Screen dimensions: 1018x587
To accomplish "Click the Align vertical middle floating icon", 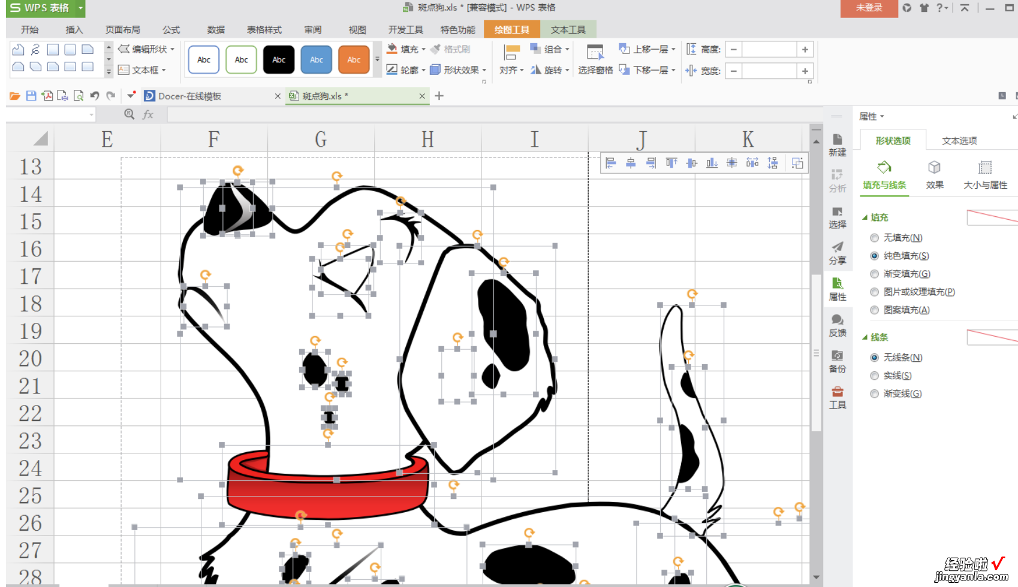I will coord(692,163).
